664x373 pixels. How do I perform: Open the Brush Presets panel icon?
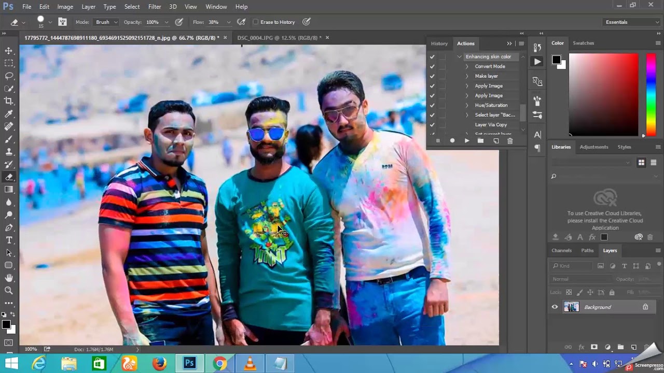coord(537,115)
